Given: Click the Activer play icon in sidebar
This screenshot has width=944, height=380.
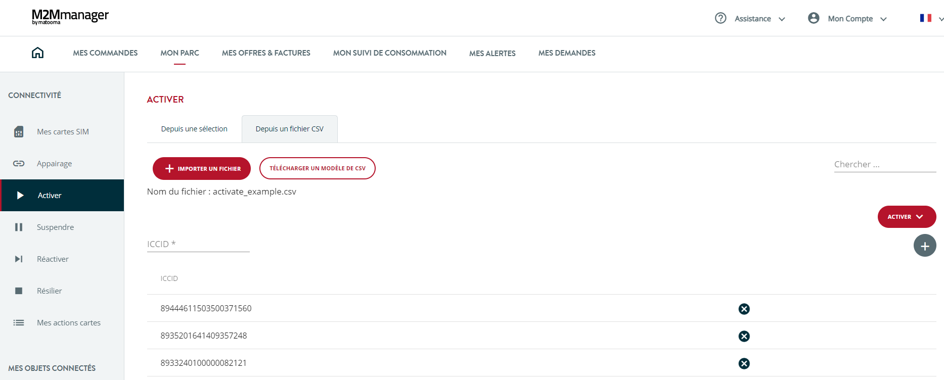Looking at the screenshot, I should coord(20,195).
